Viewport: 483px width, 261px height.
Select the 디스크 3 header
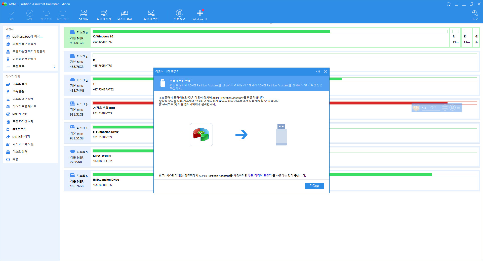77,109
